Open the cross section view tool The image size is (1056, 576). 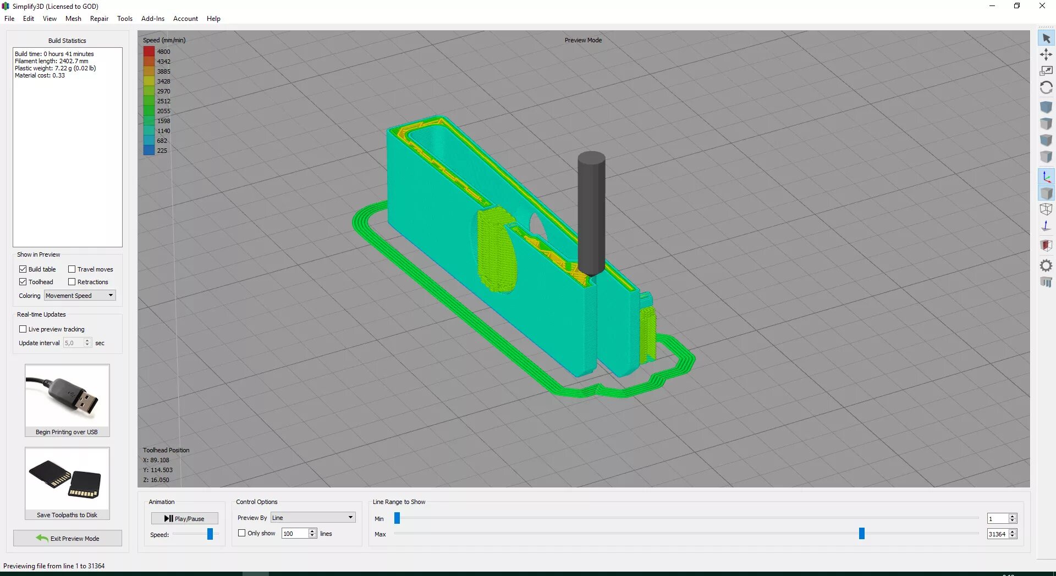click(x=1046, y=245)
